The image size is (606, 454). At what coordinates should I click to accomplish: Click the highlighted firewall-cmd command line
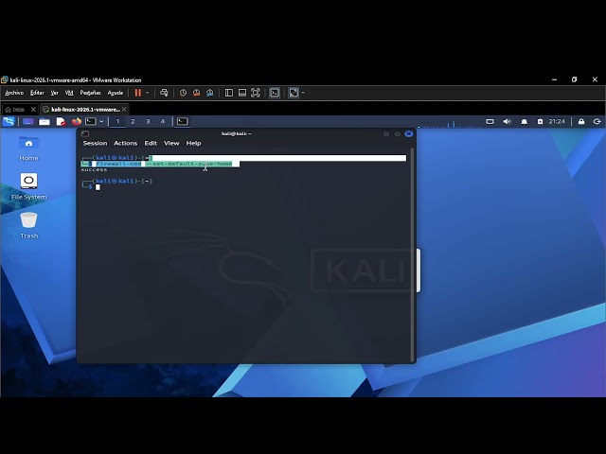[x=164, y=164]
